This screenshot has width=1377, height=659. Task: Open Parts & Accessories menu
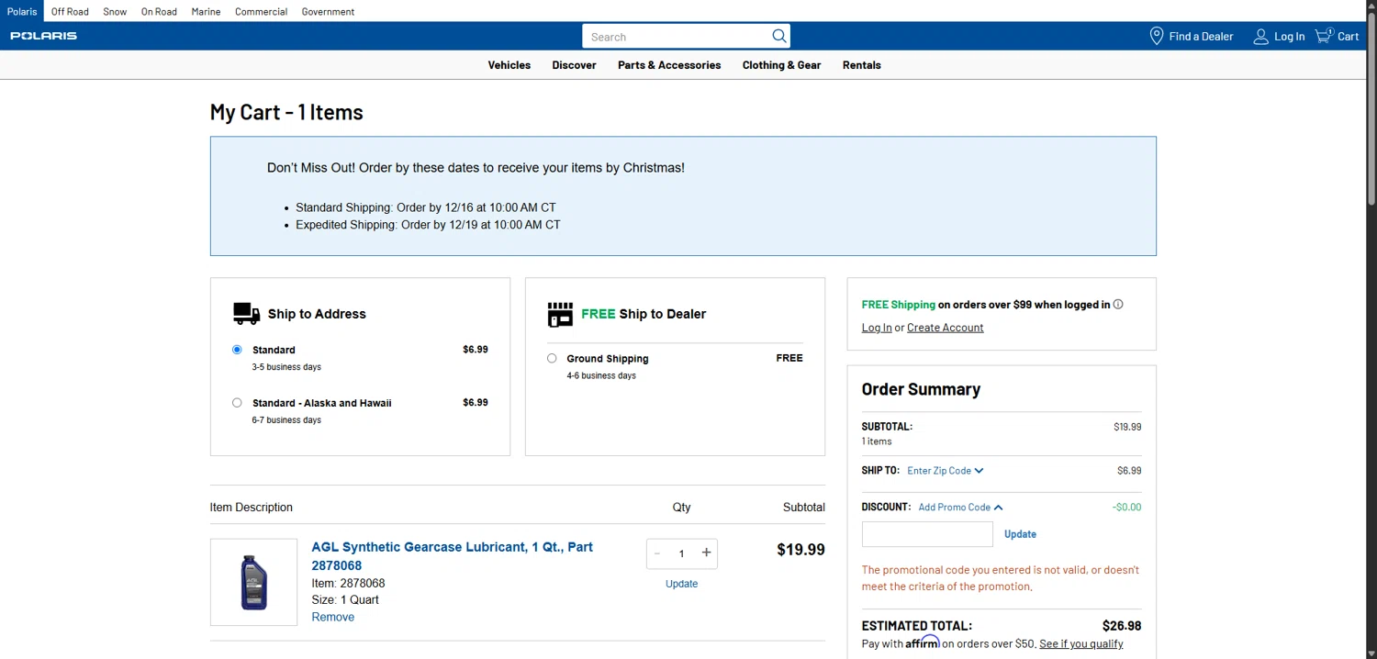click(669, 65)
